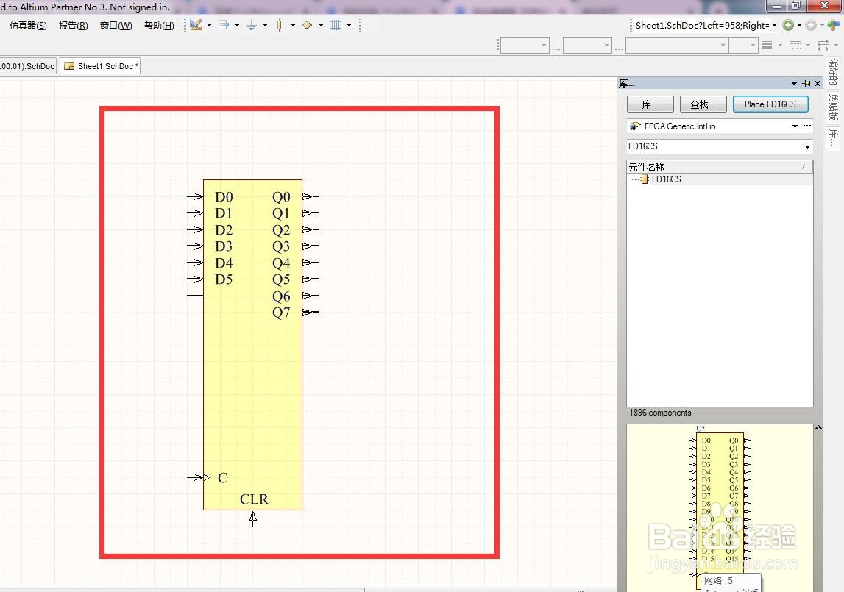The image size is (844, 592).
Task: Click the home page icon on navigation bar
Action: point(833,25)
